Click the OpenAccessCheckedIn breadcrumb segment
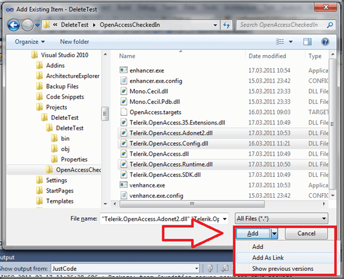Image resolution: width=344 pixels, height=279 pixels. (x=130, y=25)
